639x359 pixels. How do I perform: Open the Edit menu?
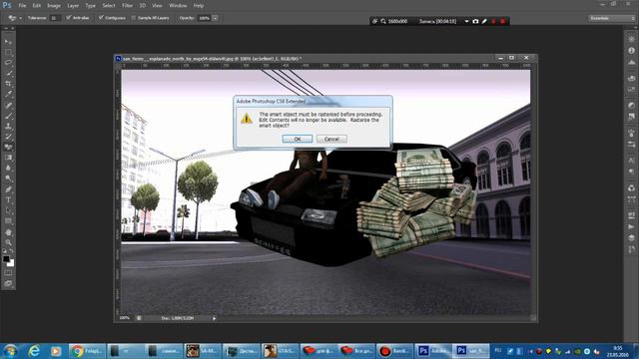[37, 6]
